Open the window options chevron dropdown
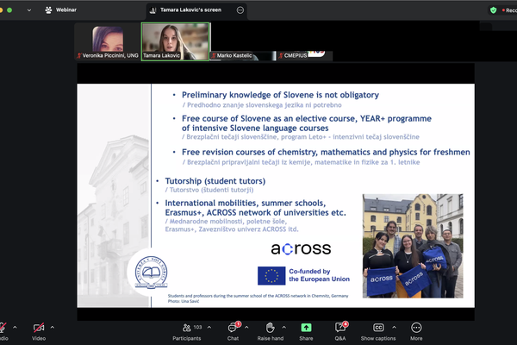The width and height of the screenshot is (517, 345). 29,10
